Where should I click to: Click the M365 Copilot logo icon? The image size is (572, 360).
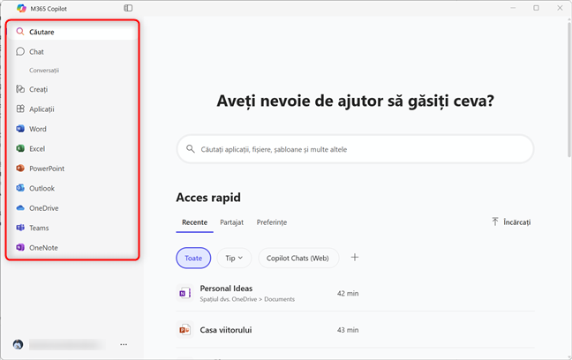click(21, 9)
